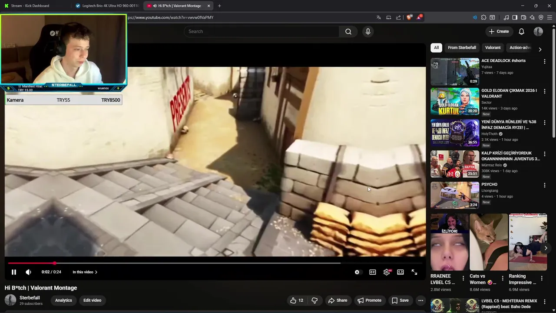Open the Sterbefall channel name link
The height and width of the screenshot is (313, 556).
pos(30,298)
